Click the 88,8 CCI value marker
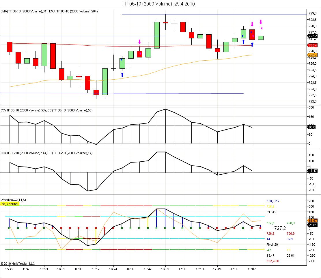321x278 pixels. [x=313, y=127]
